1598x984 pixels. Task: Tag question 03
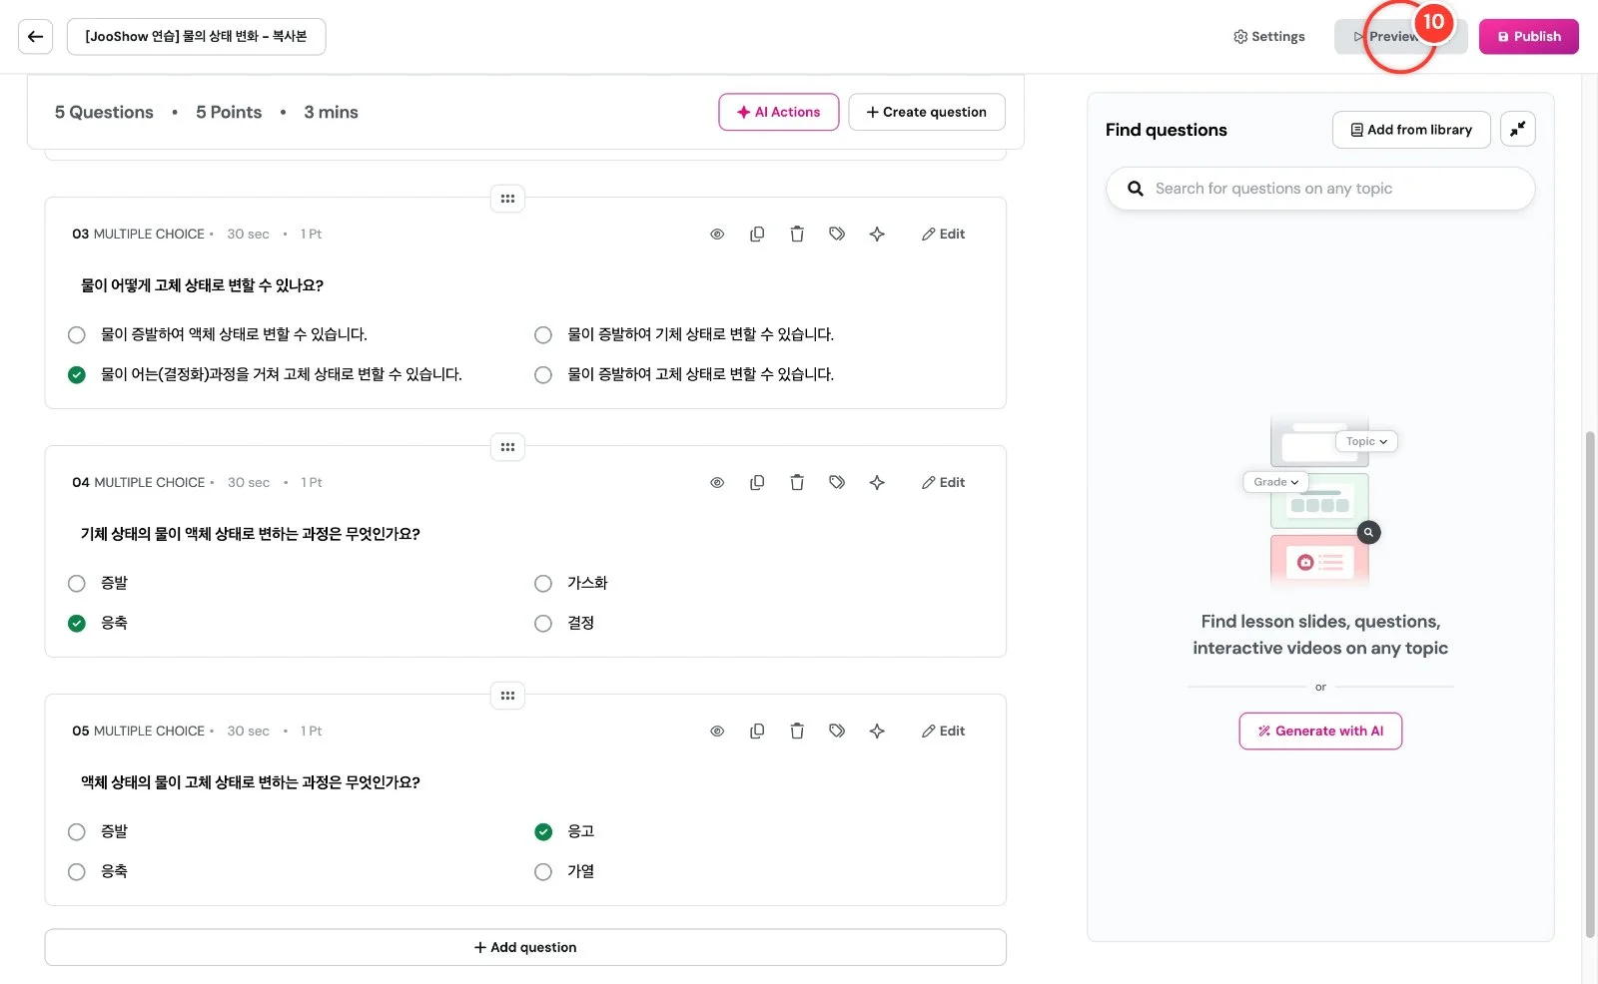[837, 235]
